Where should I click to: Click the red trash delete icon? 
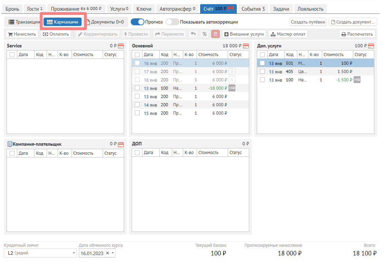pyautogui.click(x=215, y=34)
